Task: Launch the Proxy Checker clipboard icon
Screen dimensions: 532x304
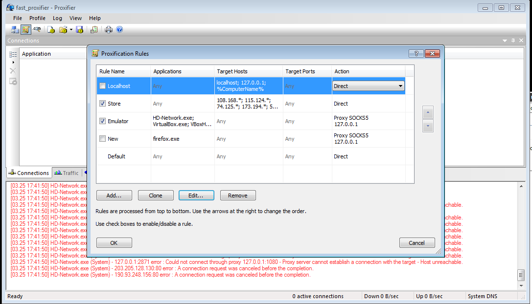Action: (x=94, y=30)
